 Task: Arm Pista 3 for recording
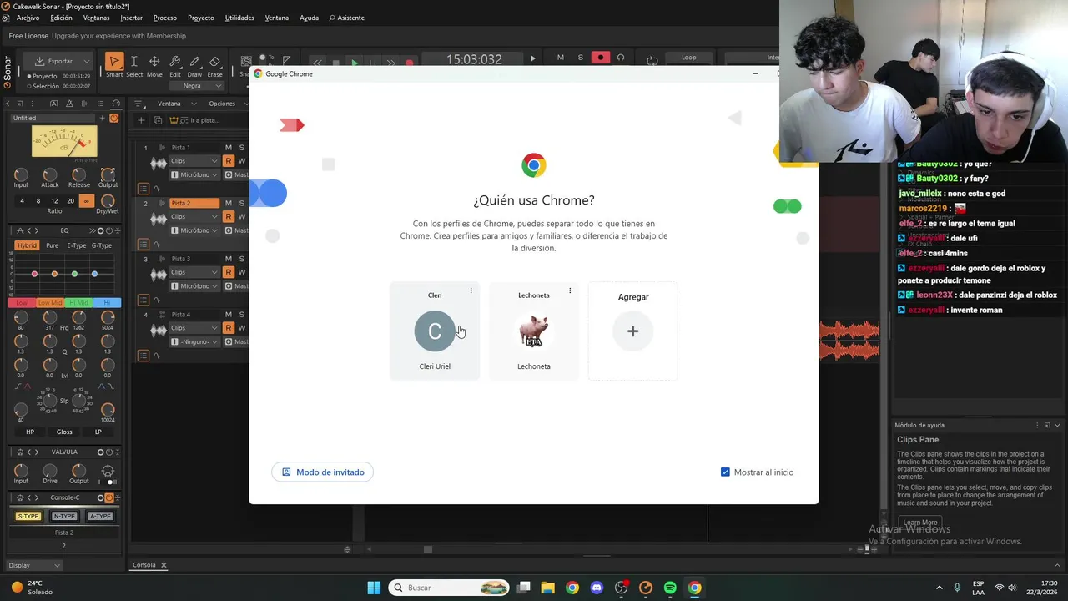pyautogui.click(x=229, y=272)
